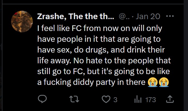Click the like count number 3
Screen dimensions: 188x111
[x=115, y=100]
